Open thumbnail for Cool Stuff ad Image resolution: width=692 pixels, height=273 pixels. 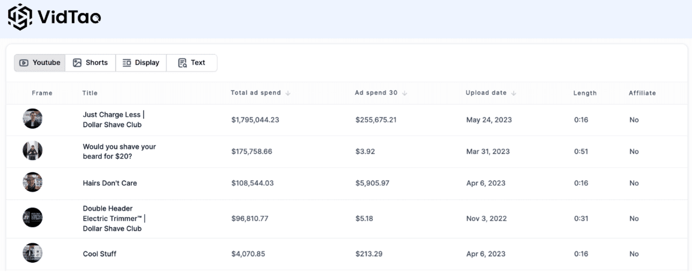tap(33, 253)
